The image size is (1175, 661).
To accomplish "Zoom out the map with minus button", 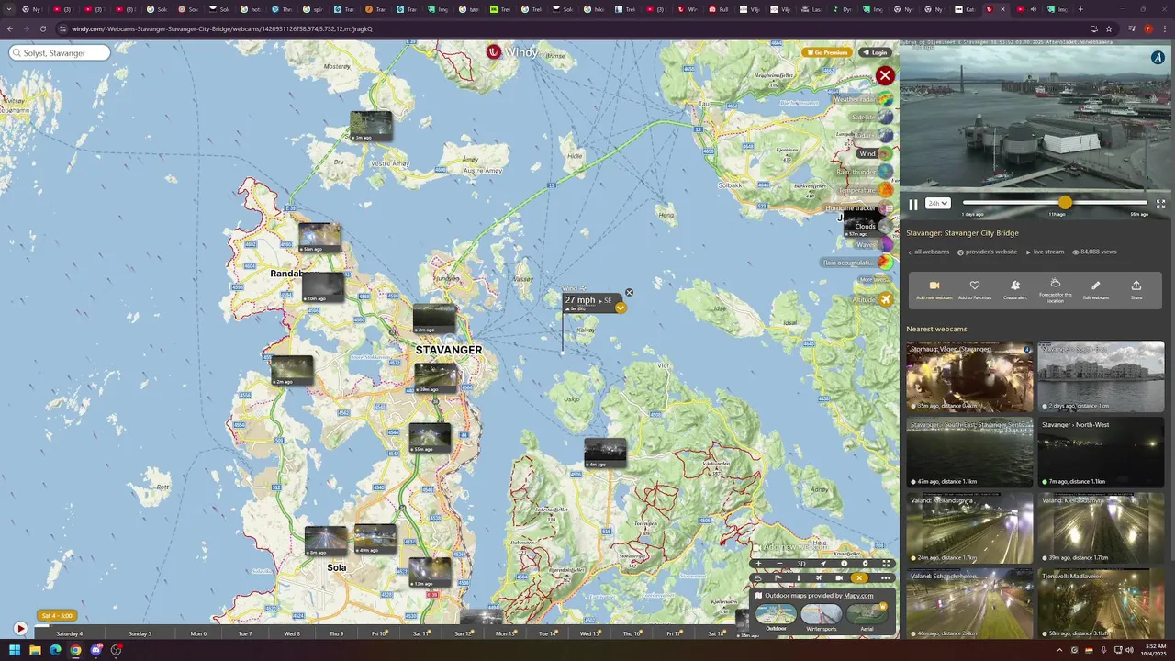I will pos(779,564).
